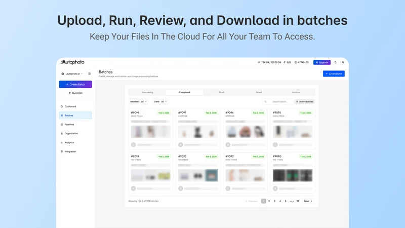Toggle the sidebar collapse icon
Viewport: 405px width, 228px height.
coord(90,73)
